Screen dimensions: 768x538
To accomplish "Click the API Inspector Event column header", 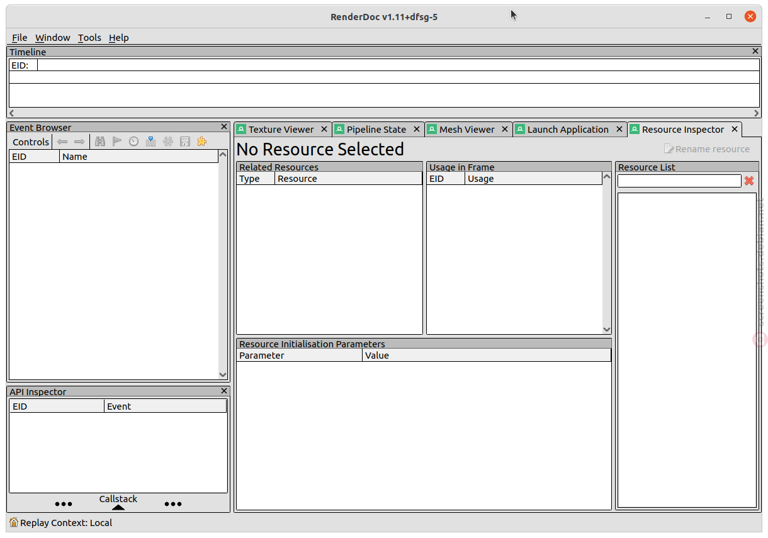I will point(166,406).
